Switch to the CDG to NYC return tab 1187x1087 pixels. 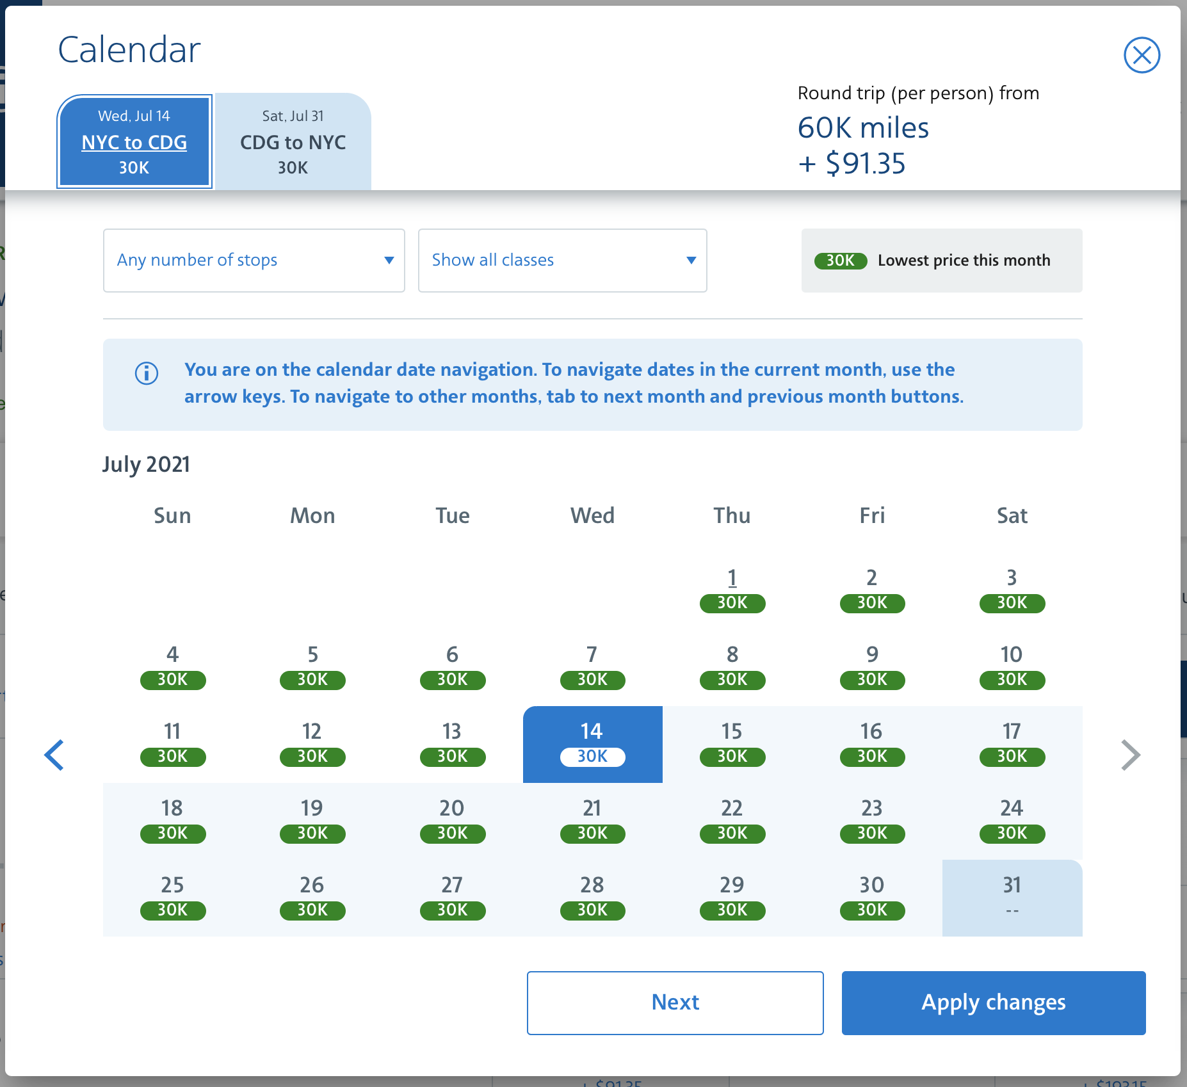point(293,142)
